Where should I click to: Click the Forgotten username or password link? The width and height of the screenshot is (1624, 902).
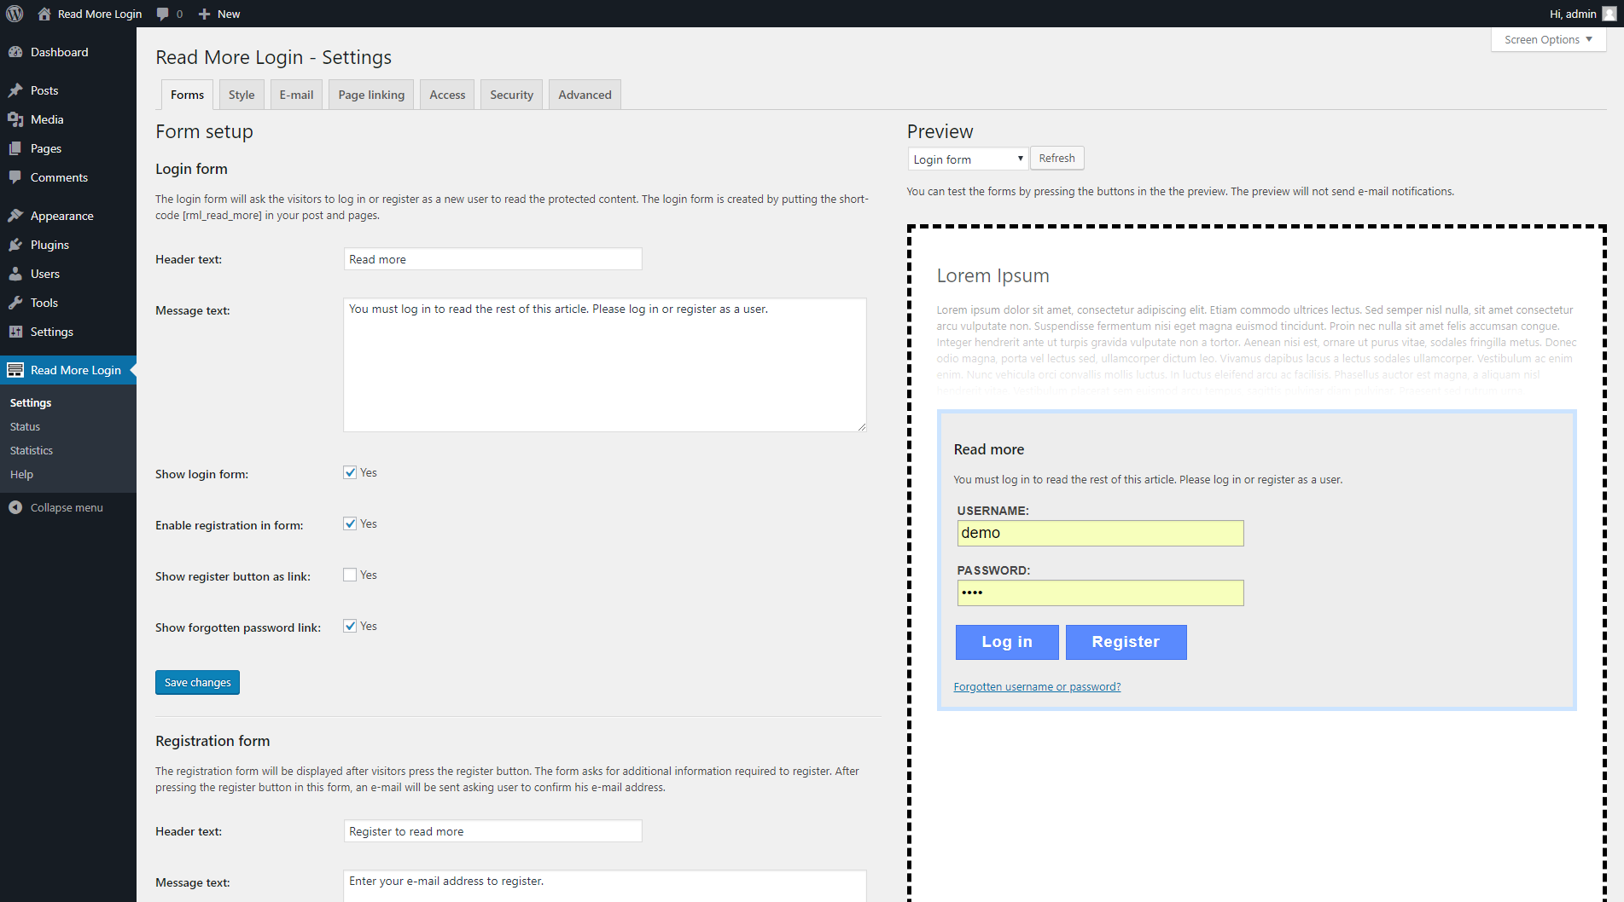click(x=1037, y=686)
